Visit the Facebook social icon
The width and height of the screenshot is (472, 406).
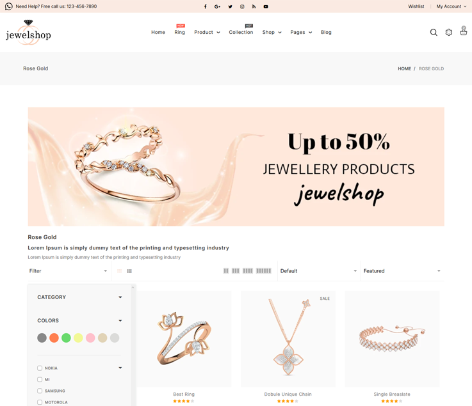206,6
